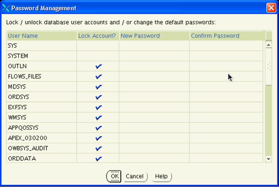279x187 pixels.
Task: Click the X application icon in title bar
Action: [6, 8]
